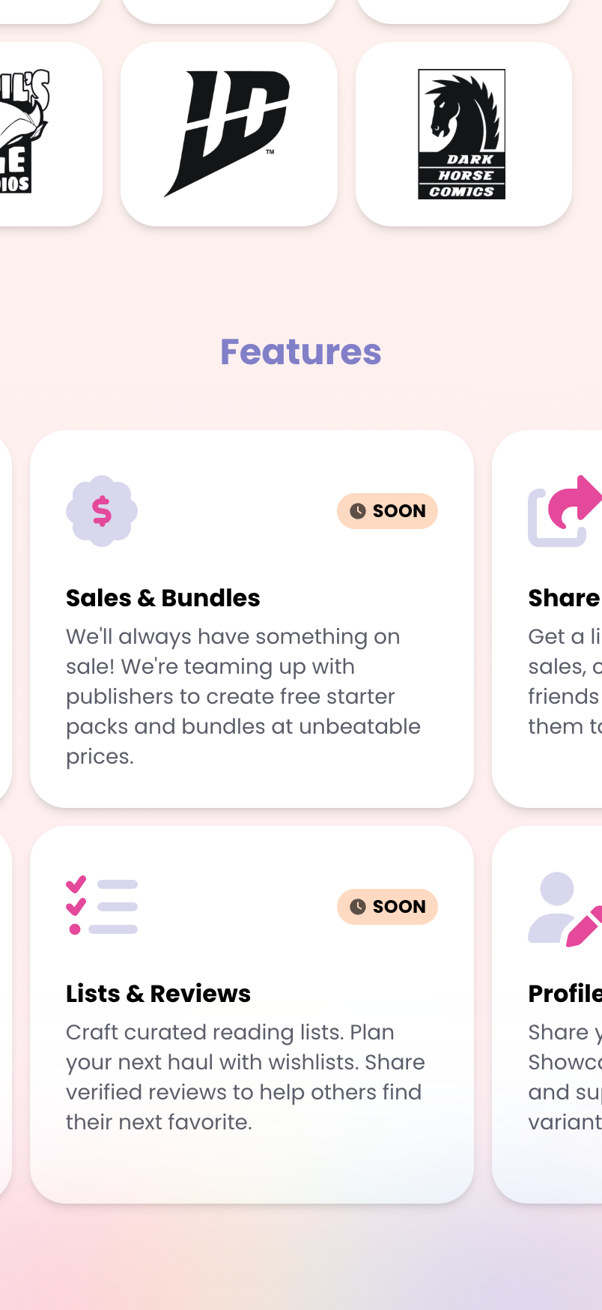602x1310 pixels.
Task: Click the dollar sign Sales & Bundles icon
Action: click(x=102, y=511)
